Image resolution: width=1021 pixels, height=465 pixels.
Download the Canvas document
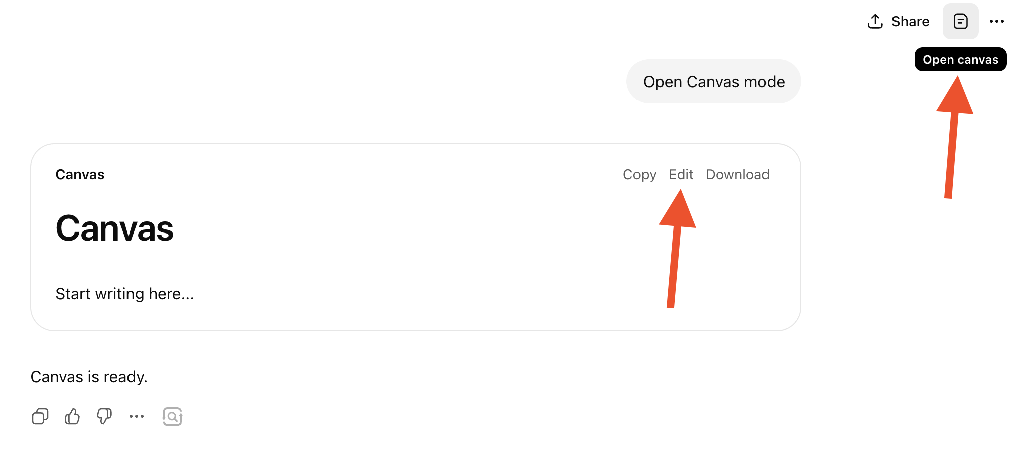click(x=737, y=174)
